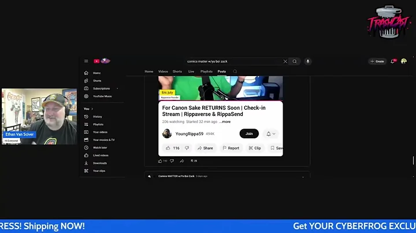Dislike the community post thumbs-down
Viewport: 416px width, 233px height.
click(172, 161)
